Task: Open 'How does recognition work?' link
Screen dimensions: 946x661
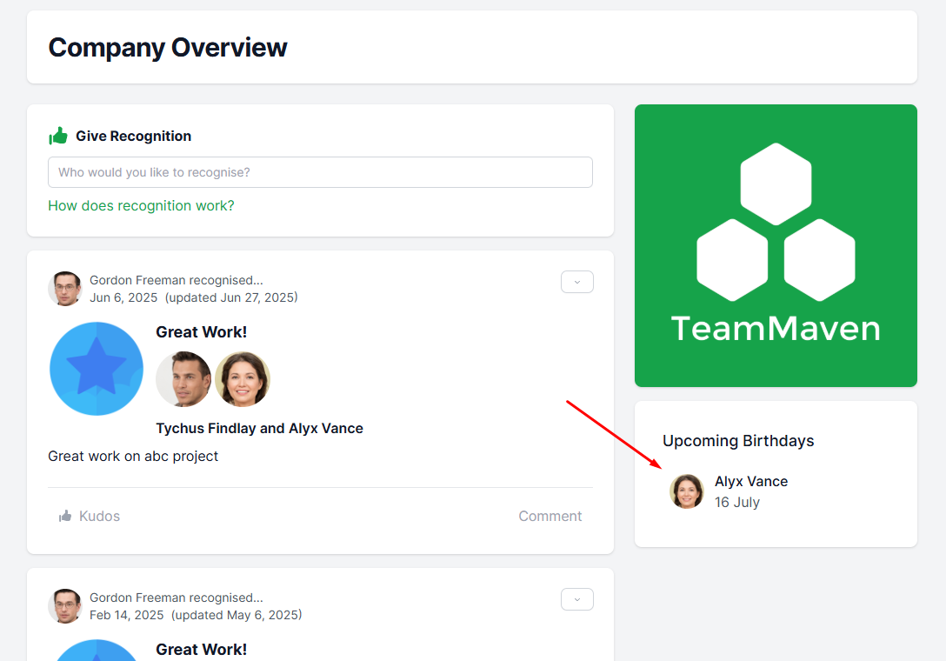Action: pyautogui.click(x=141, y=206)
